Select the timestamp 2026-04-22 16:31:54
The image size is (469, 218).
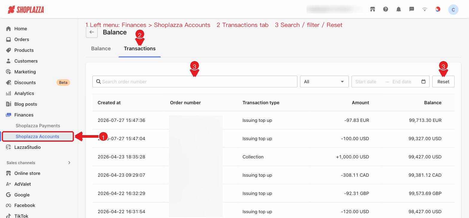click(x=121, y=212)
